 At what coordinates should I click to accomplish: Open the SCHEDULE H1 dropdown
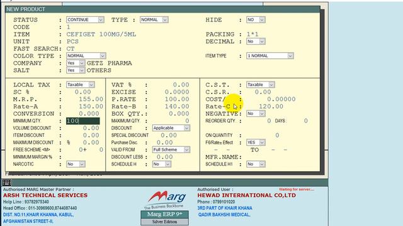pos(256,164)
